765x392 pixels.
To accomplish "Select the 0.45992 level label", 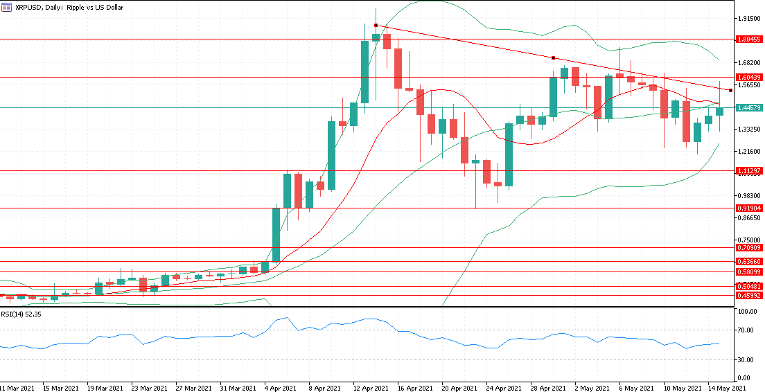I will [x=750, y=296].
